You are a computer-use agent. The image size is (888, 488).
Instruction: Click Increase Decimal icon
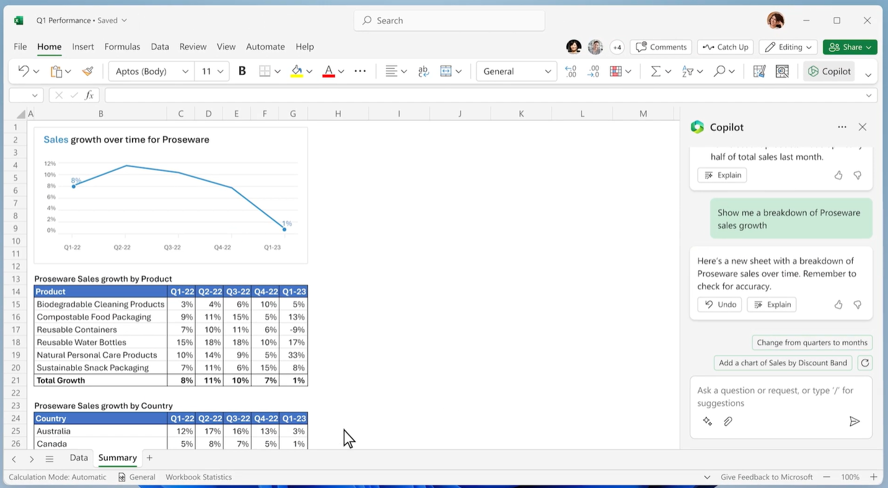[x=571, y=71]
